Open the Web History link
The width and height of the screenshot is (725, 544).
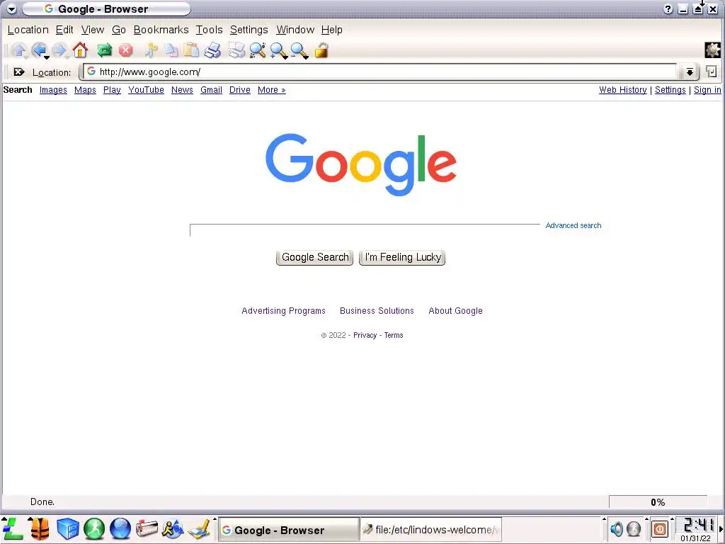pyautogui.click(x=623, y=90)
